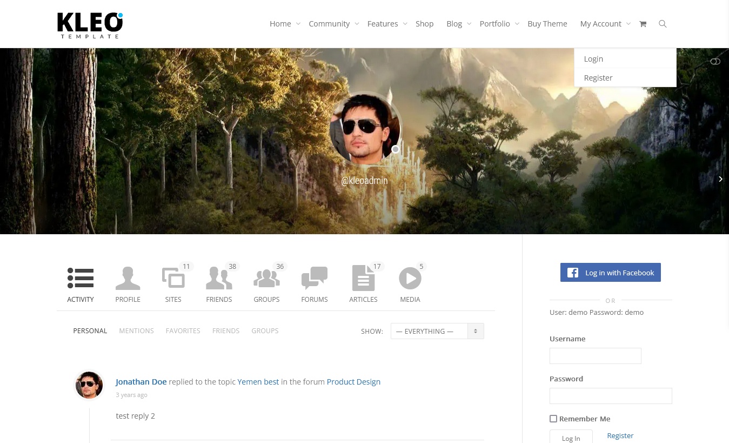729x443 pixels.
Task: Click the Password input field
Action: [x=611, y=396]
